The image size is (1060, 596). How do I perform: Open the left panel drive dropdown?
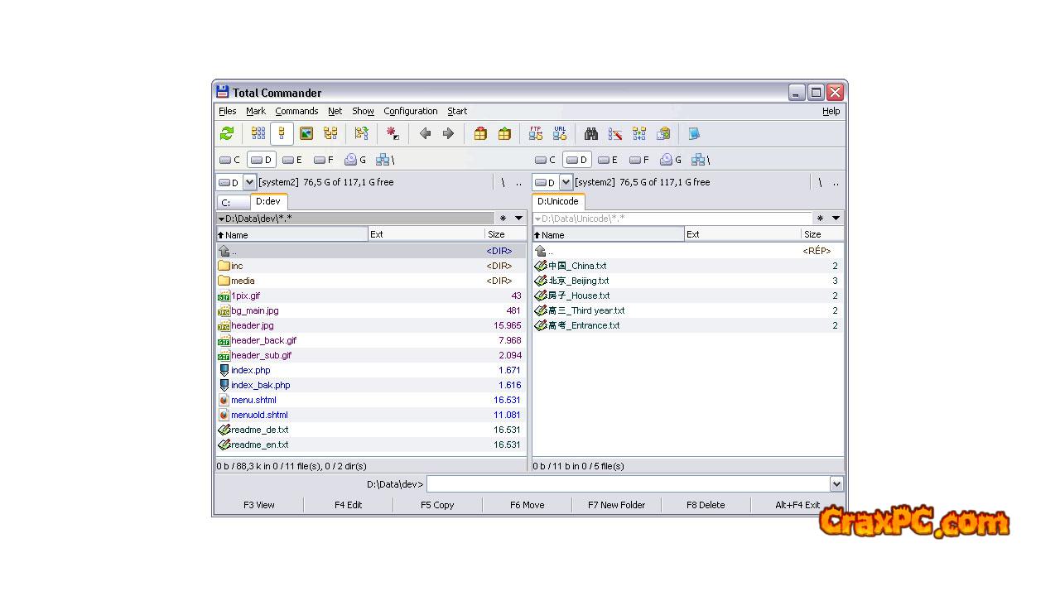click(x=249, y=182)
